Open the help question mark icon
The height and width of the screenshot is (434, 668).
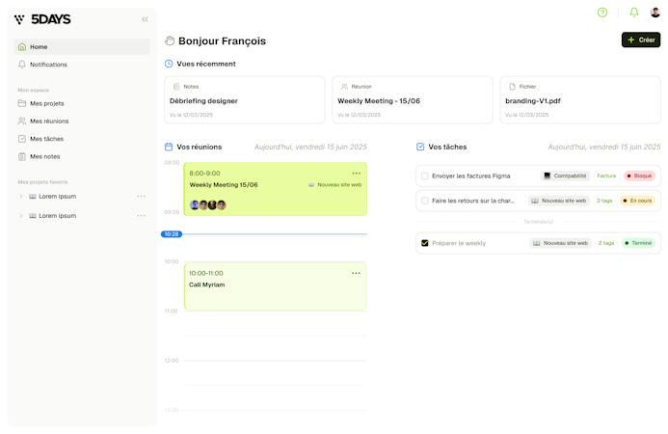(x=602, y=13)
